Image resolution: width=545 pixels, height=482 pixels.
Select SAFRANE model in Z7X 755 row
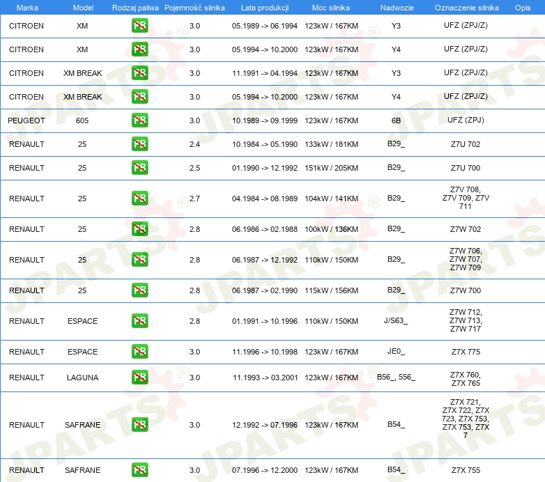(x=83, y=470)
